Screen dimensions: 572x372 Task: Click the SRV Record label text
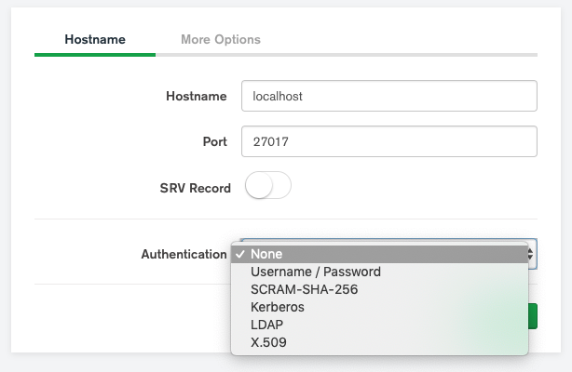pyautogui.click(x=195, y=188)
